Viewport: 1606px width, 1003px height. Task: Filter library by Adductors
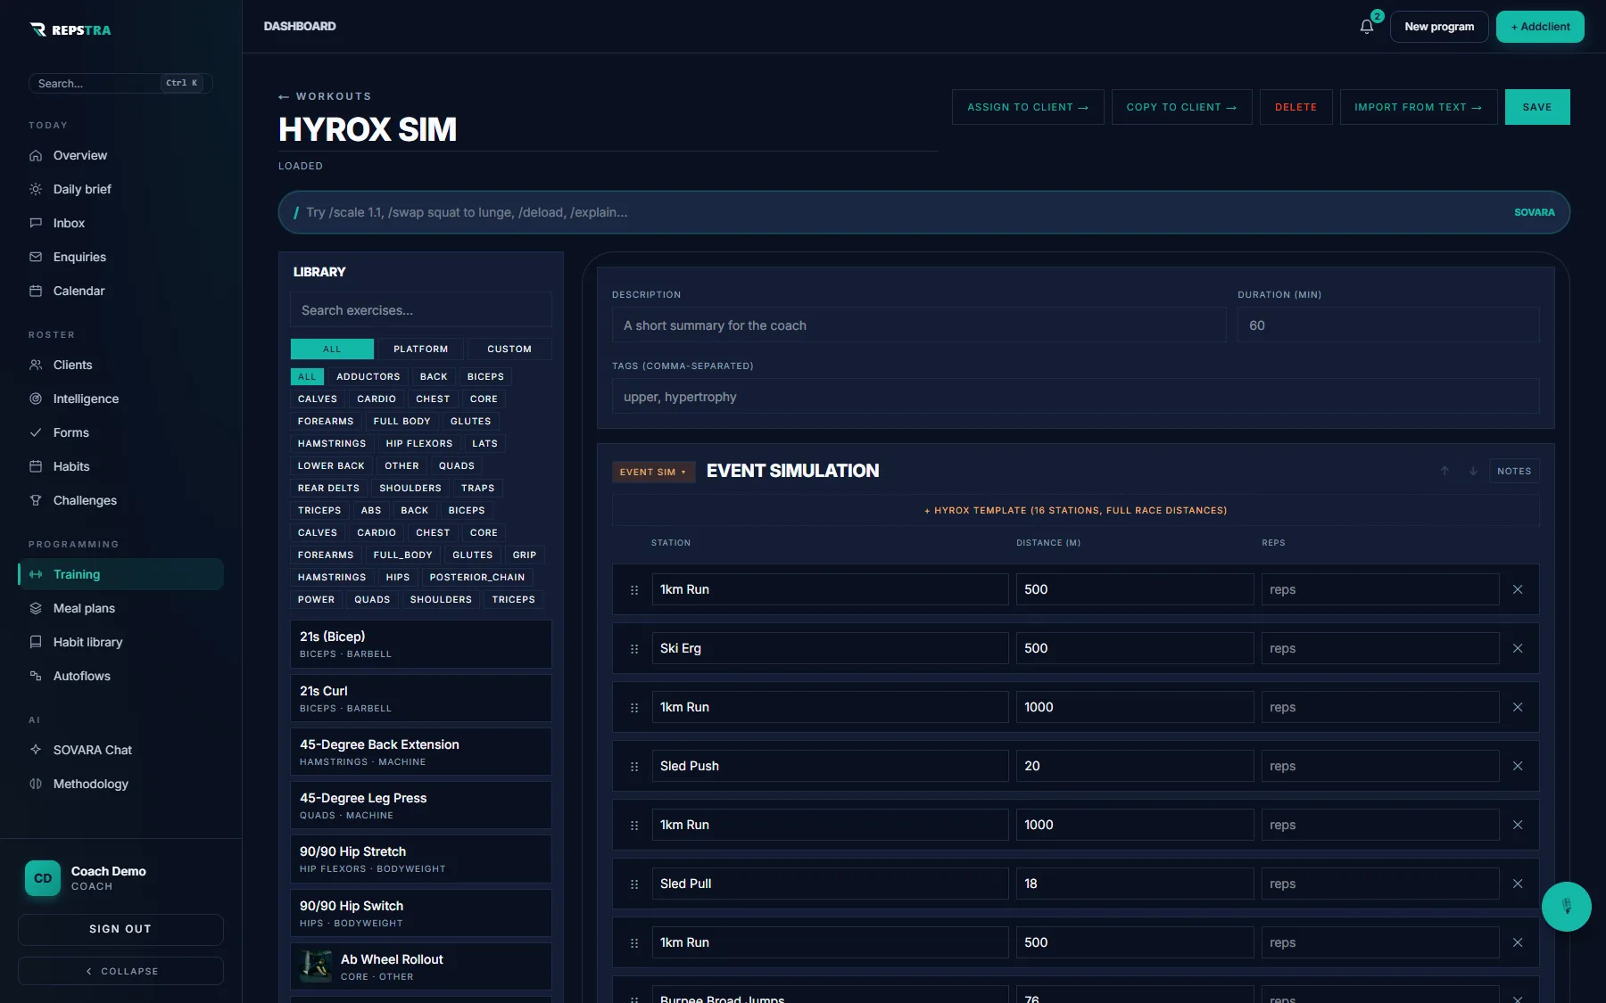pos(368,376)
